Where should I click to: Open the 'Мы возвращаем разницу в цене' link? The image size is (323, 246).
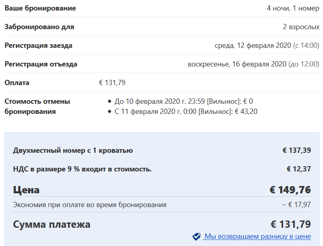[257, 236]
